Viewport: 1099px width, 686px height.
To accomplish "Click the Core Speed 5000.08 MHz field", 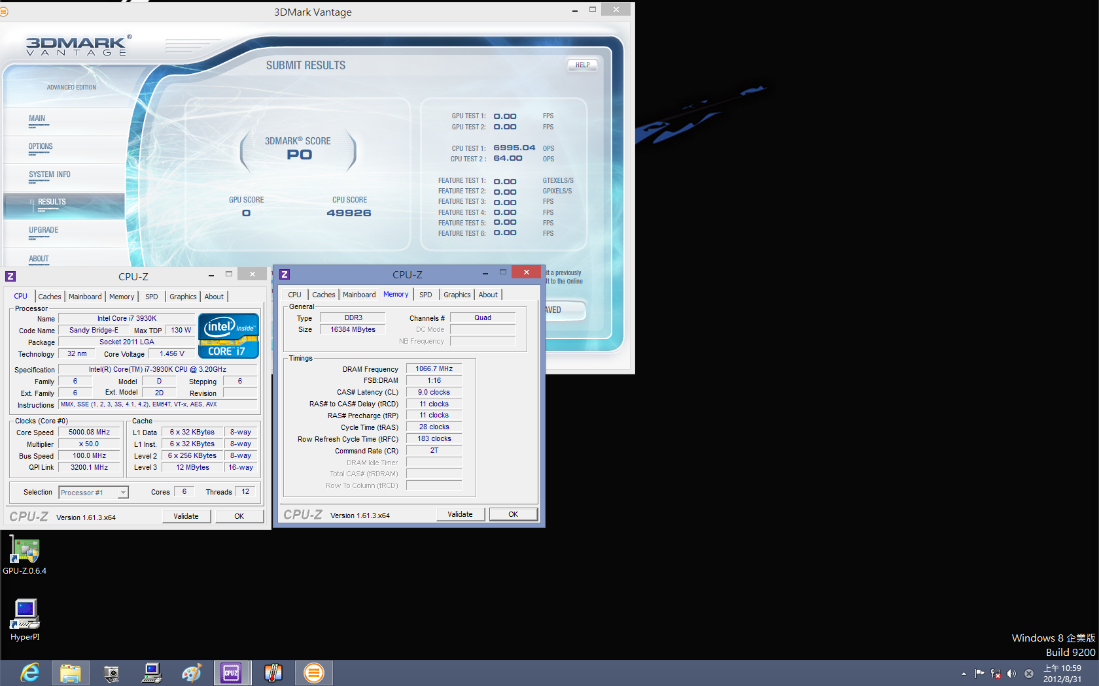I will (x=90, y=432).
